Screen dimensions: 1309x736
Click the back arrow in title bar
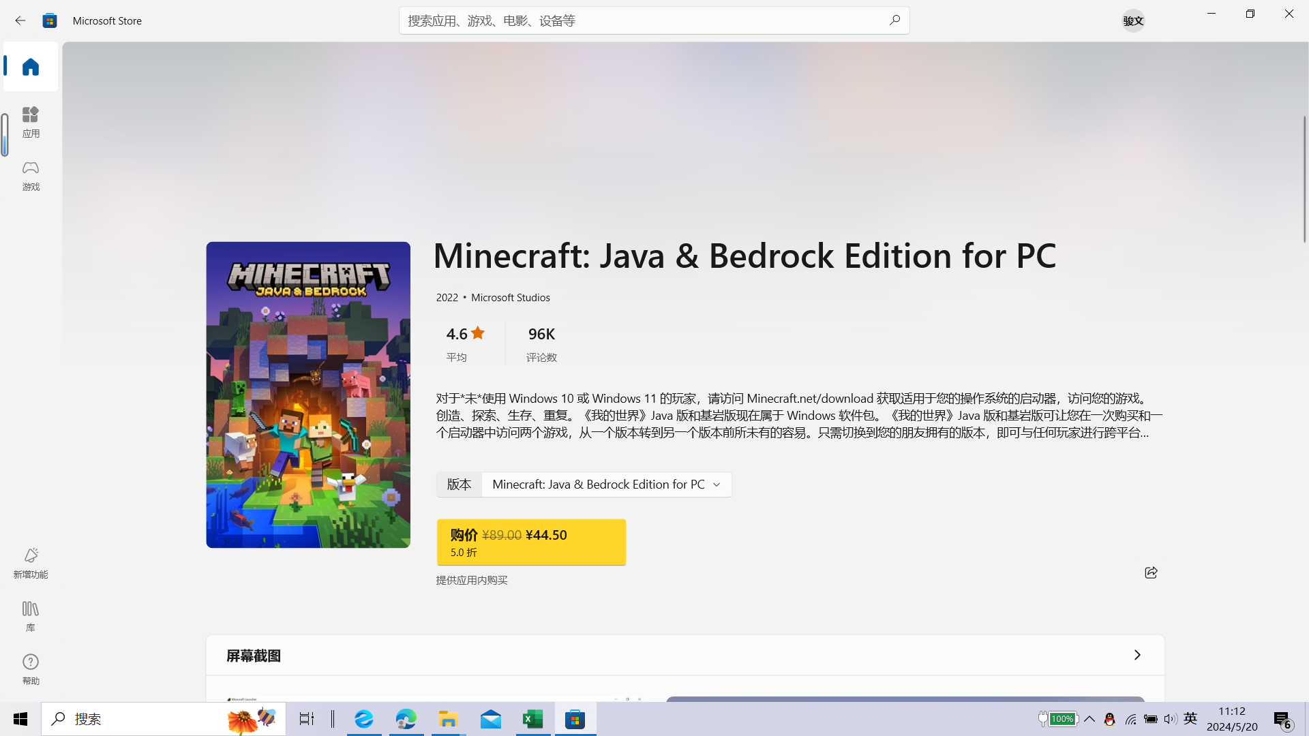[x=20, y=20]
